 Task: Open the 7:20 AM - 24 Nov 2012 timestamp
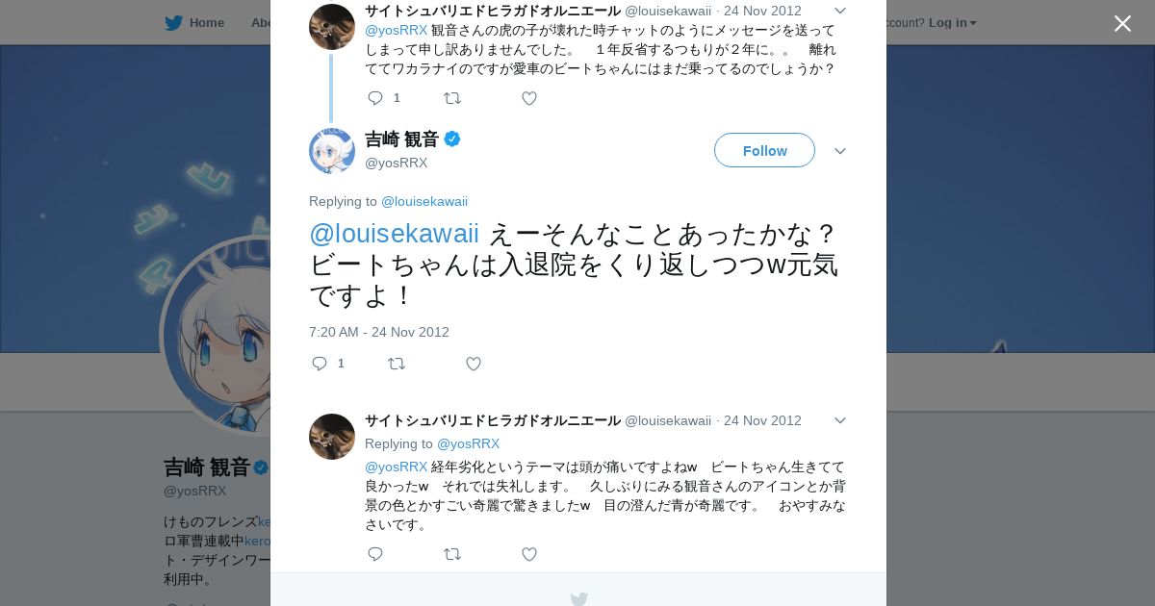tap(379, 332)
